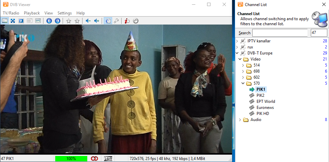
Task: Click the rux satellite dish icon
Action: pyautogui.click(x=243, y=47)
